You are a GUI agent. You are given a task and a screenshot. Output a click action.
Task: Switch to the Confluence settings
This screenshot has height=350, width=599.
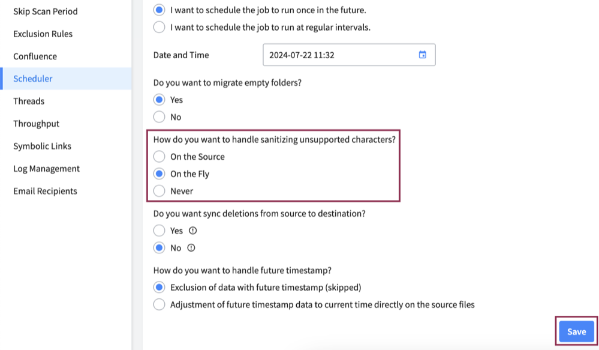[34, 56]
